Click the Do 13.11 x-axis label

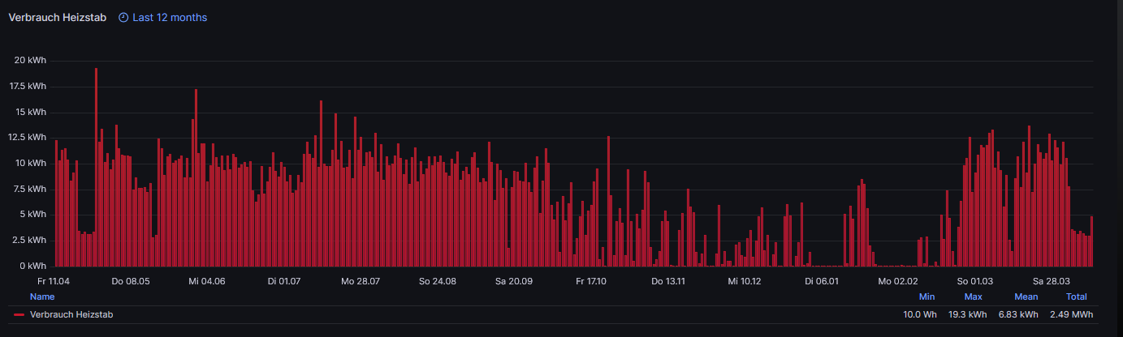668,281
